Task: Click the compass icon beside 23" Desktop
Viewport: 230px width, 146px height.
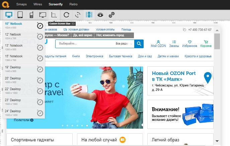Action: (40, 102)
